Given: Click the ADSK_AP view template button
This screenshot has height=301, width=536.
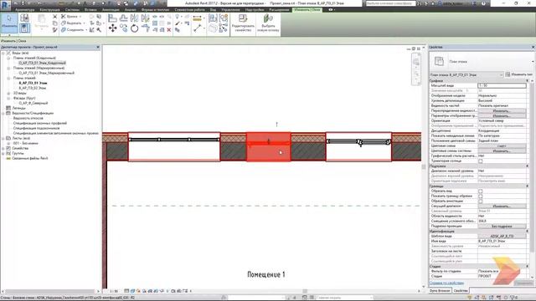Looking at the screenshot, I should coord(502,236).
